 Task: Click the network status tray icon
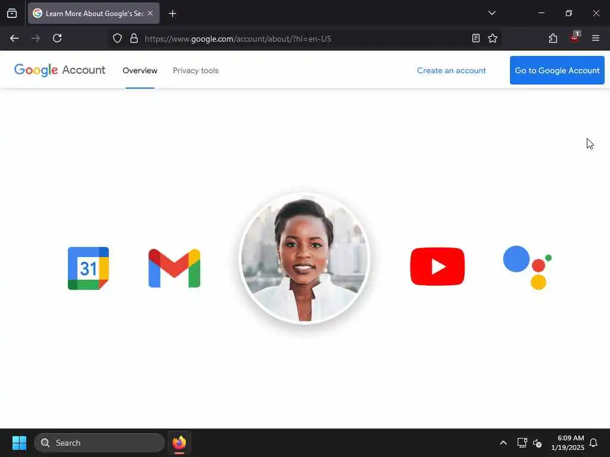522,443
